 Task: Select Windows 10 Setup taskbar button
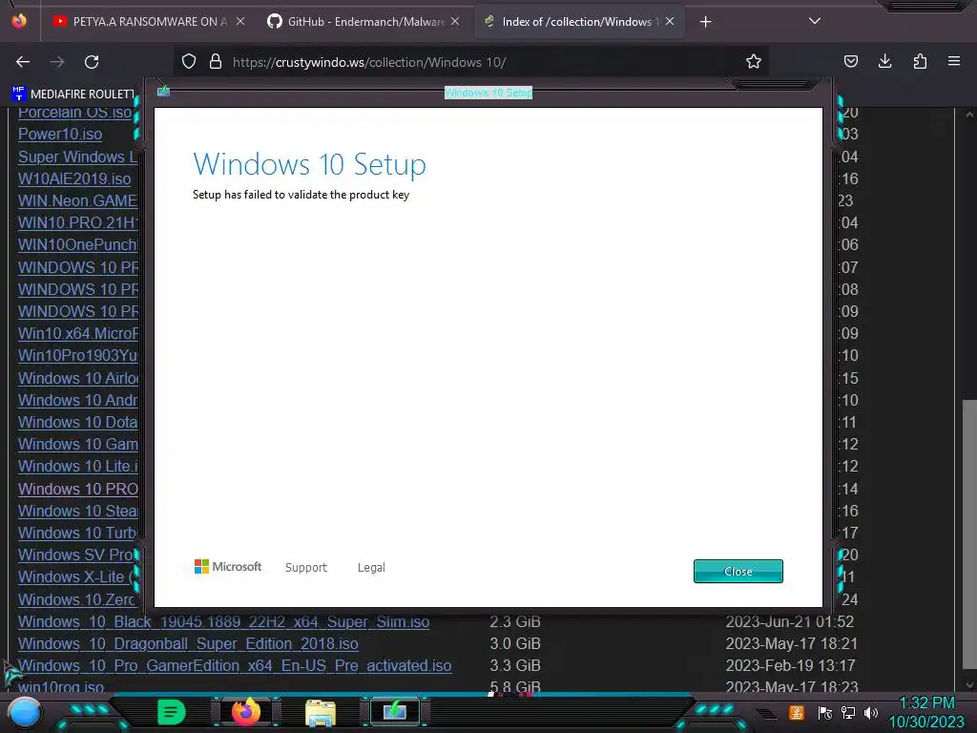pyautogui.click(x=395, y=711)
